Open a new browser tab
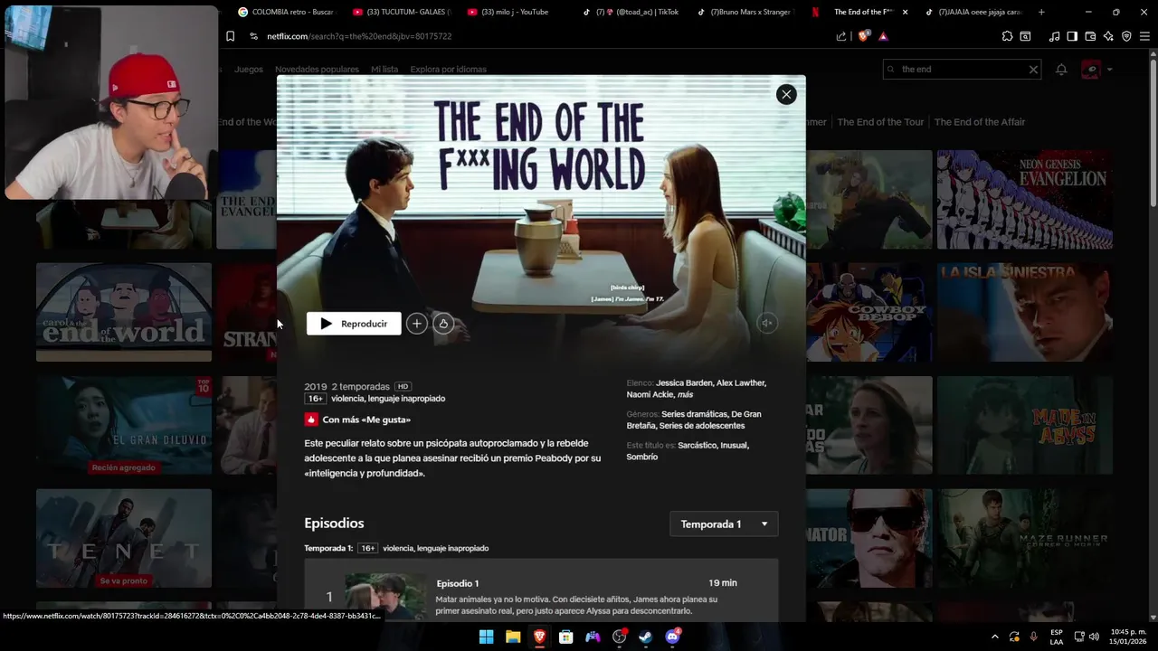Screen dimensions: 1158x651 click(x=1041, y=12)
